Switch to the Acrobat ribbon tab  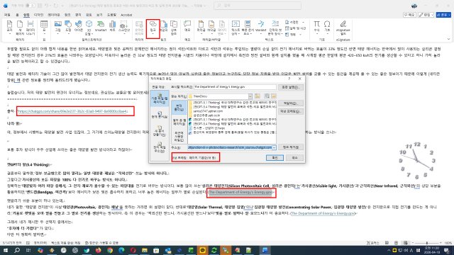click(x=126, y=15)
